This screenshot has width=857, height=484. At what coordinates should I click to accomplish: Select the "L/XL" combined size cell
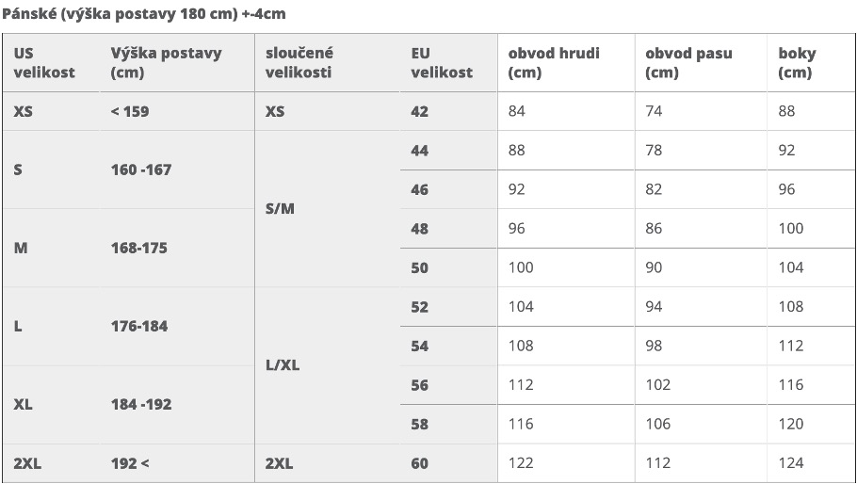(x=283, y=364)
